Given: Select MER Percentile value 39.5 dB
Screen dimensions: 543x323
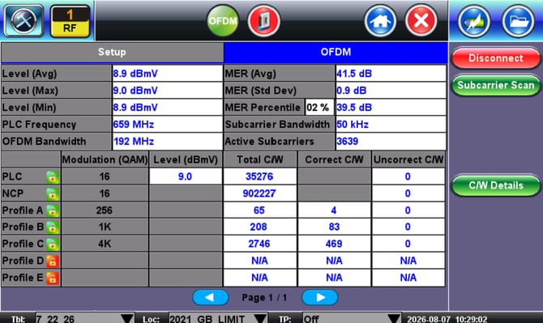Looking at the screenshot, I should (x=391, y=108).
